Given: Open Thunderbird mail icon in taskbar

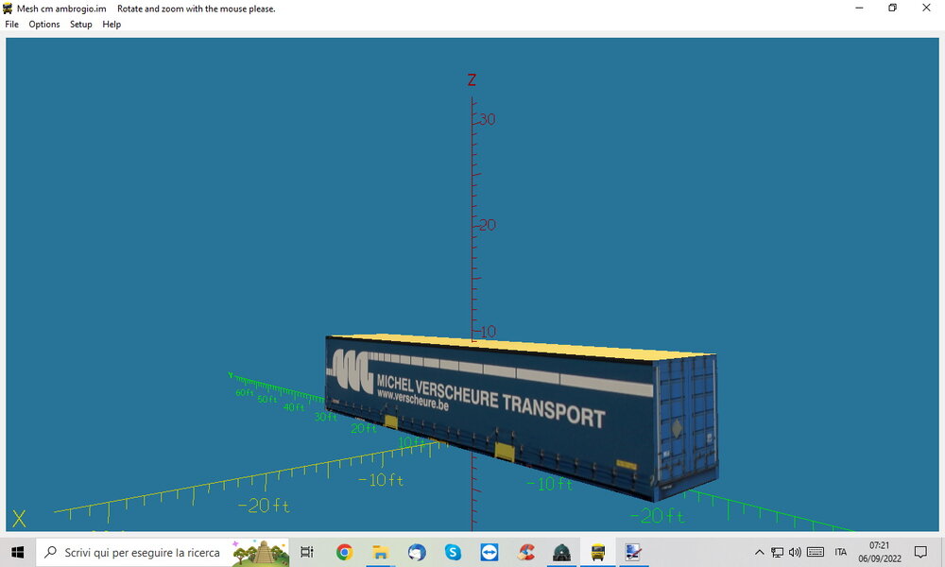Looking at the screenshot, I should pos(417,552).
